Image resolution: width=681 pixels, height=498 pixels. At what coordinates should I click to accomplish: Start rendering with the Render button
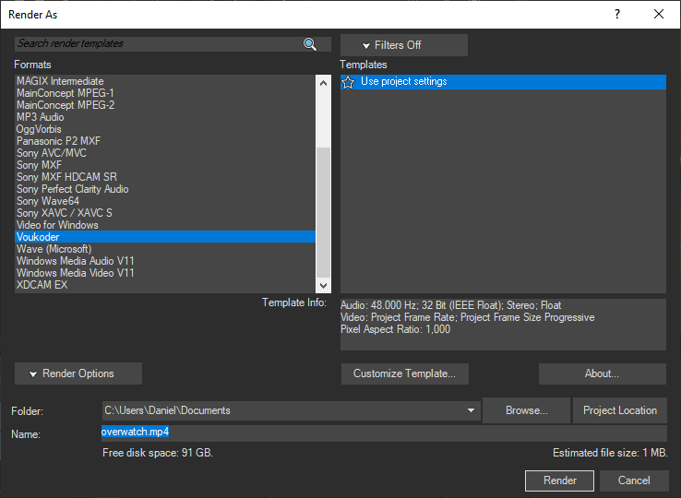[560, 480]
